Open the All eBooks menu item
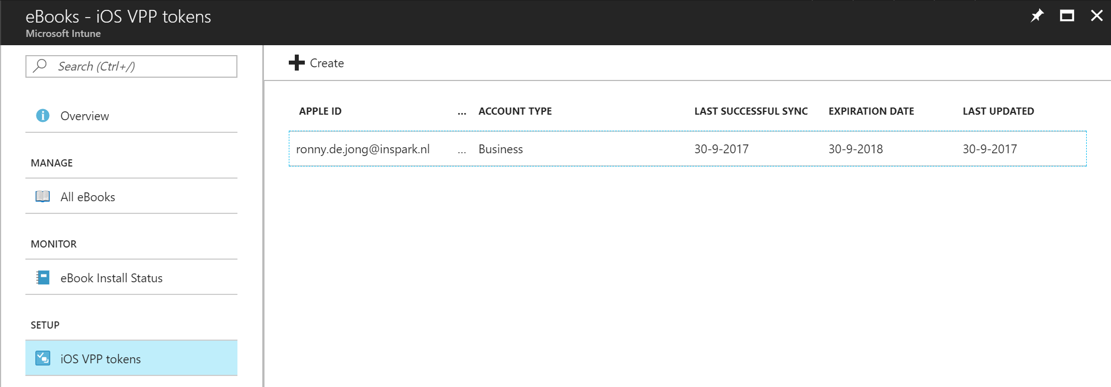Image resolution: width=1111 pixels, height=387 pixels. [88, 197]
